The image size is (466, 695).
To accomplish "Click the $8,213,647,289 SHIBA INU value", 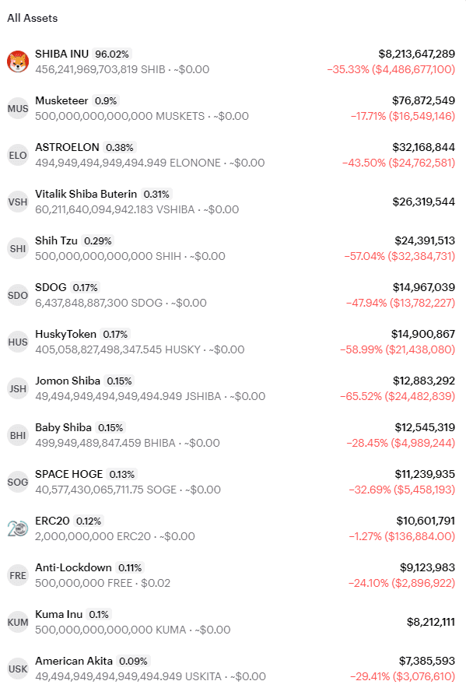I will [416, 54].
